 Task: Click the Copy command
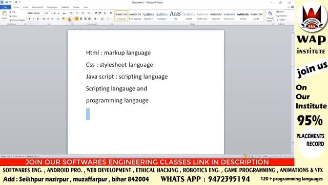point(13,16)
